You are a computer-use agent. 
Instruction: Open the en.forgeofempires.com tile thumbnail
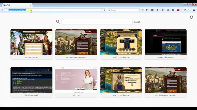point(76,42)
